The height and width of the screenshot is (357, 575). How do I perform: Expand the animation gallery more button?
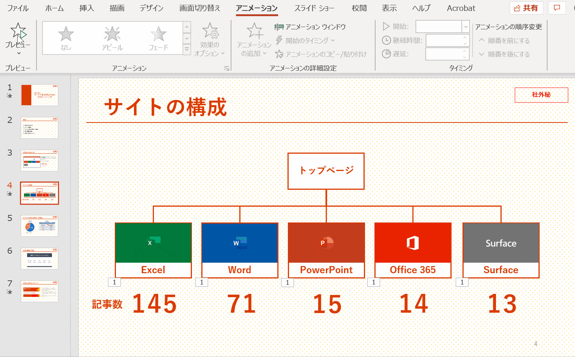[187, 49]
